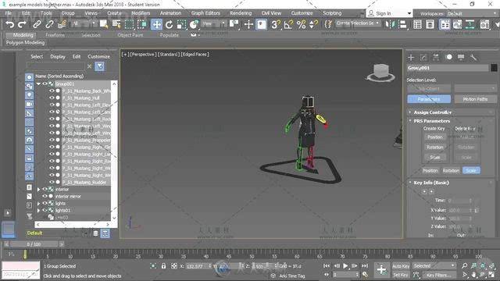Expand the lights group node

(x=38, y=203)
